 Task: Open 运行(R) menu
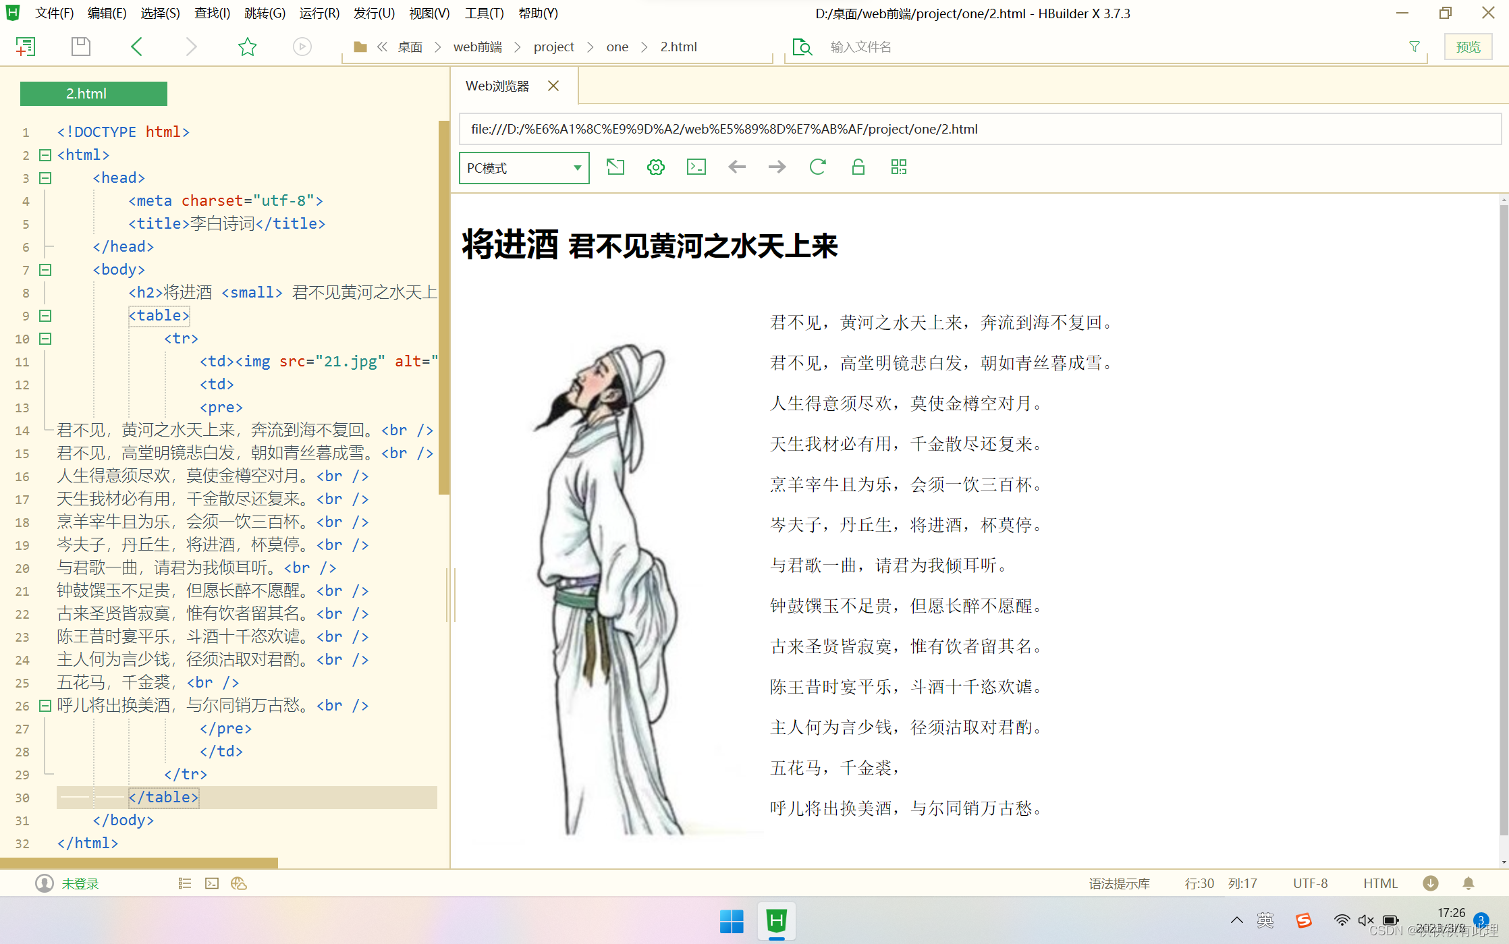319,13
